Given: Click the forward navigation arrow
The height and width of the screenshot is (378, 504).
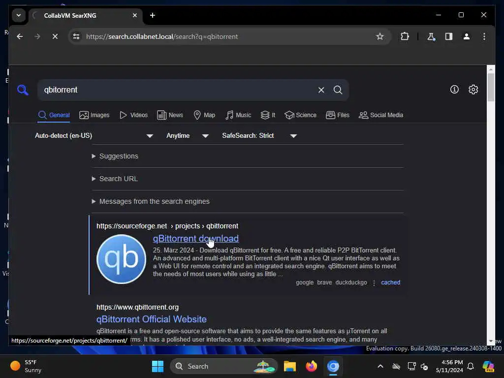Looking at the screenshot, I should 37,36.
